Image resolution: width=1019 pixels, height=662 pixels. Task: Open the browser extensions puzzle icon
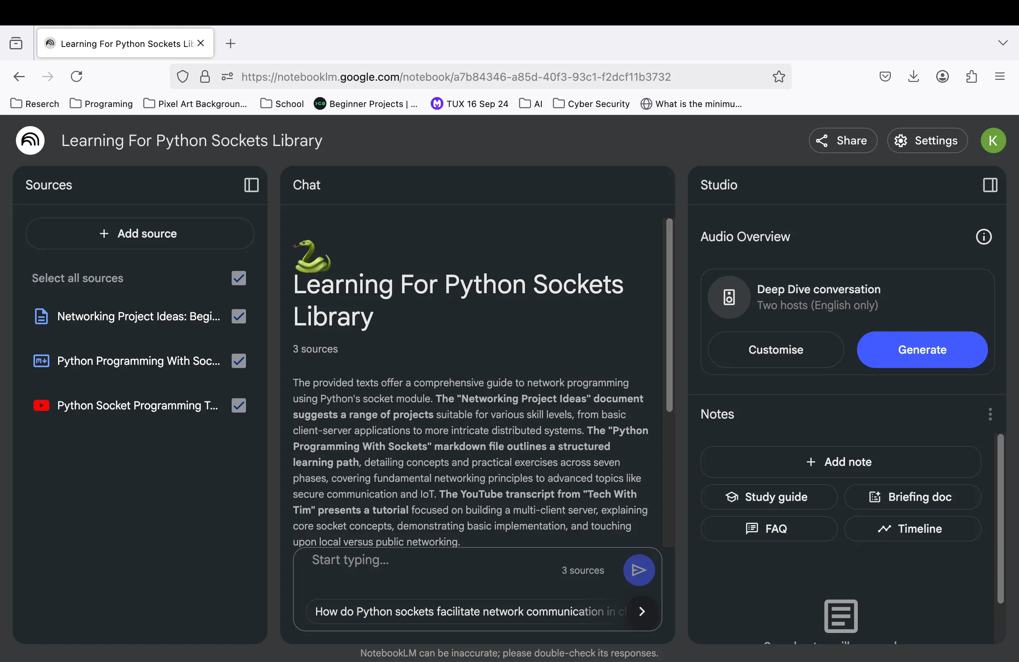972,77
